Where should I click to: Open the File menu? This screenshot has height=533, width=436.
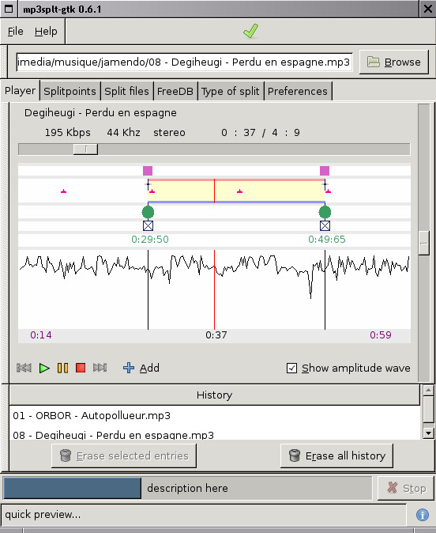click(16, 32)
